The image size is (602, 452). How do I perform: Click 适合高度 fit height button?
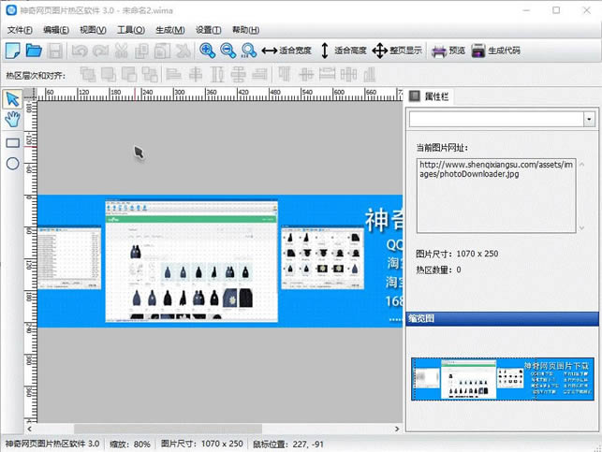[343, 51]
